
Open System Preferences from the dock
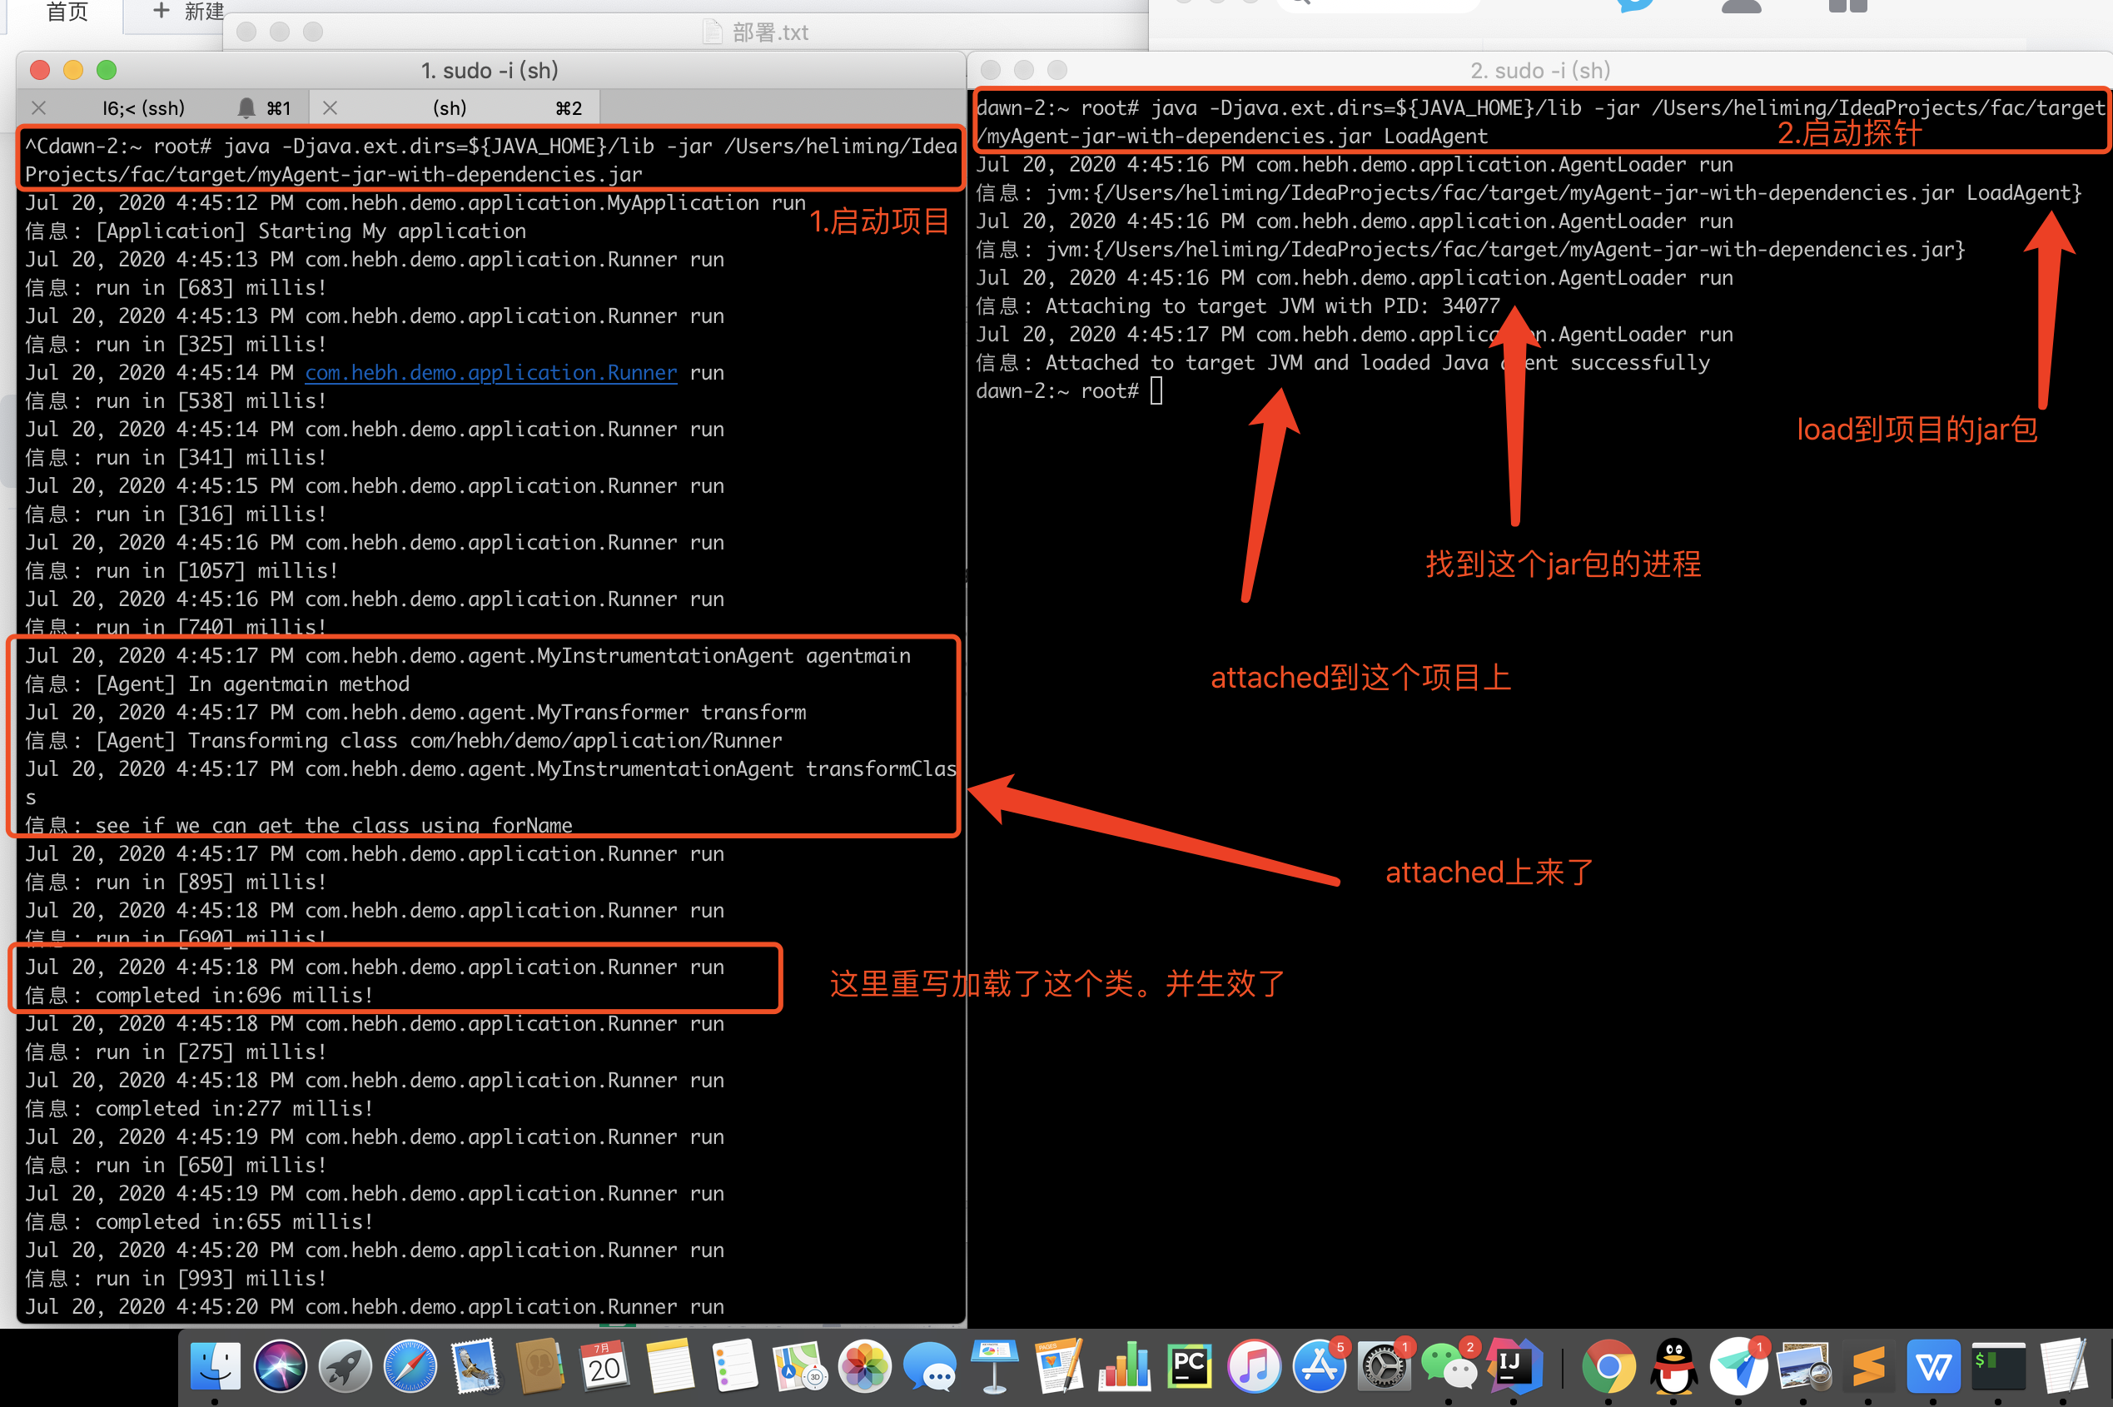click(1383, 1365)
